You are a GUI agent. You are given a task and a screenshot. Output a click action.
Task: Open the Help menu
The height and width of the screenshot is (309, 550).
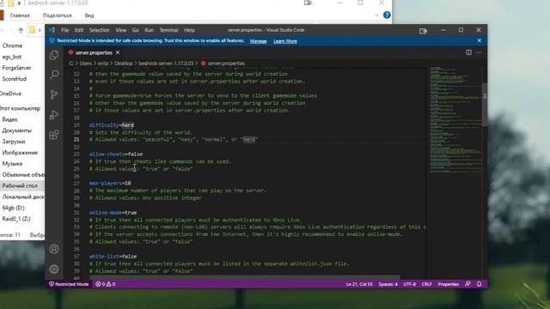189,30
